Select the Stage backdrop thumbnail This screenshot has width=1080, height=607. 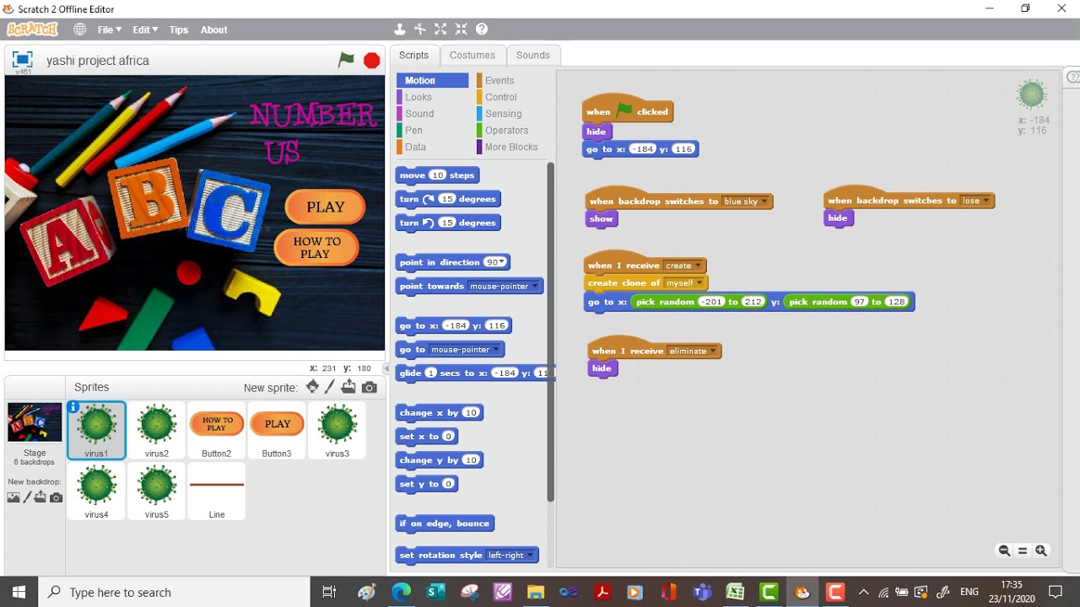[x=35, y=423]
